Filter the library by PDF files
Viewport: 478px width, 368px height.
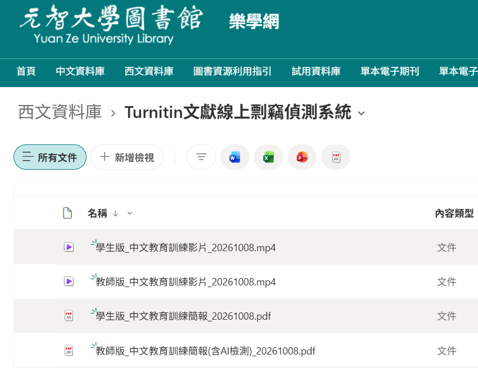click(x=336, y=157)
